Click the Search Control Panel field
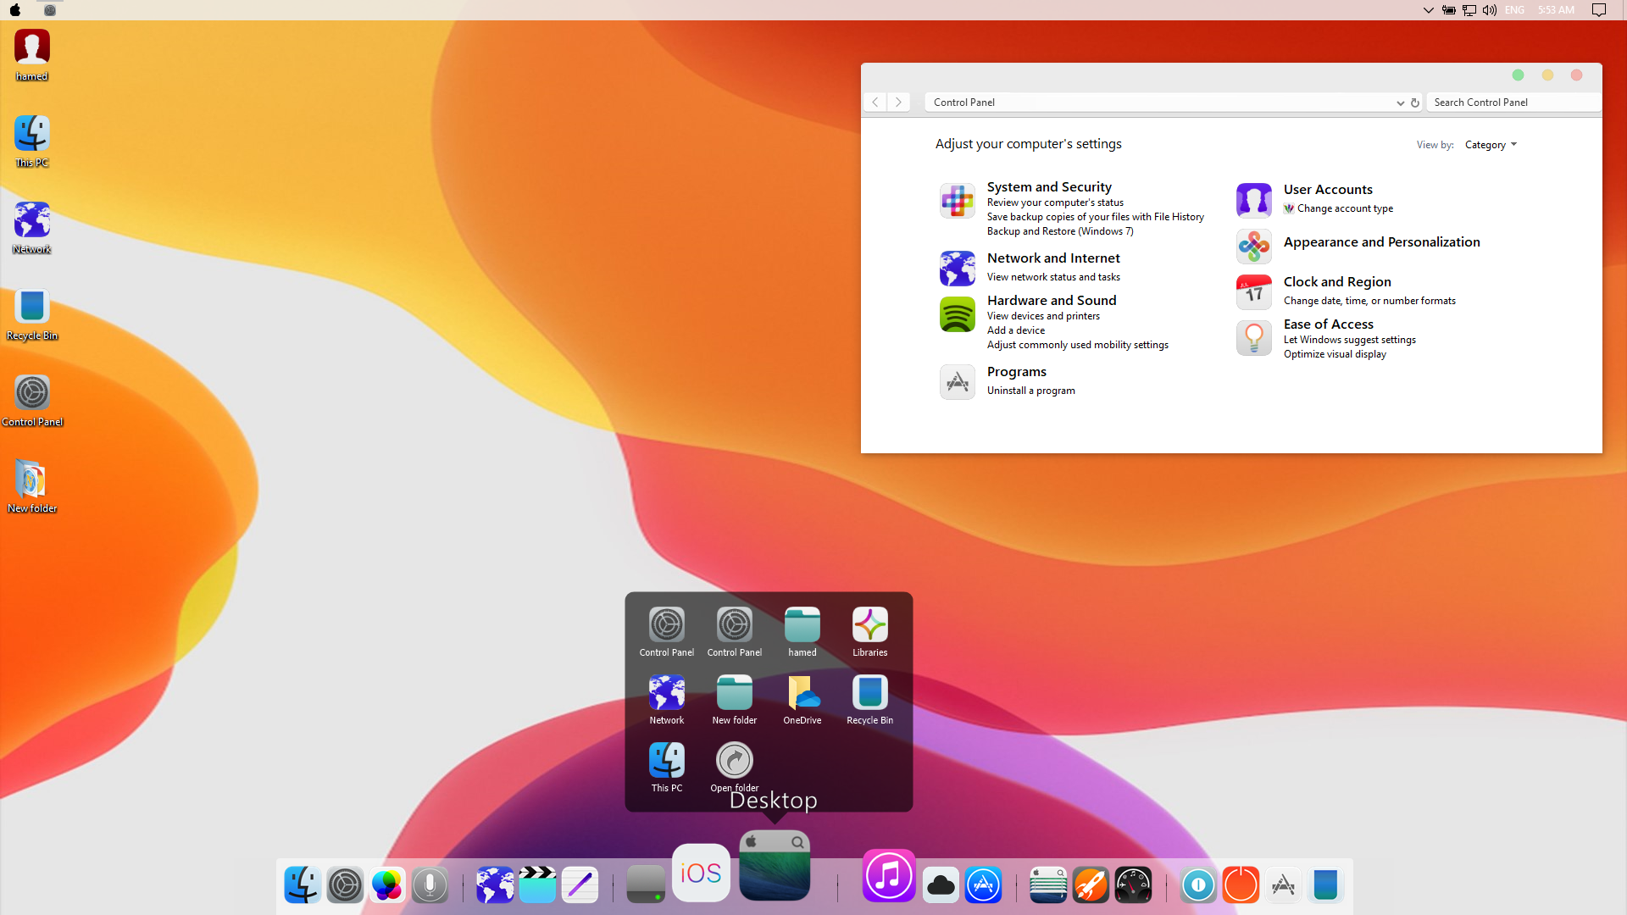This screenshot has height=915, width=1627. [x=1513, y=103]
